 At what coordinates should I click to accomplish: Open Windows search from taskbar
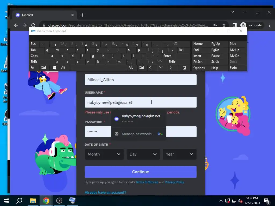click(x=19, y=201)
